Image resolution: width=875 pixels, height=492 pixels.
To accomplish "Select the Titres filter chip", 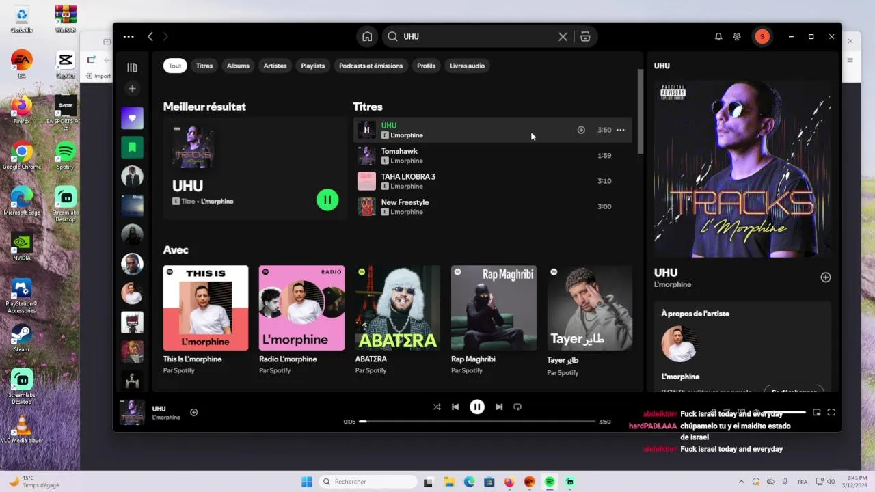I will [204, 66].
